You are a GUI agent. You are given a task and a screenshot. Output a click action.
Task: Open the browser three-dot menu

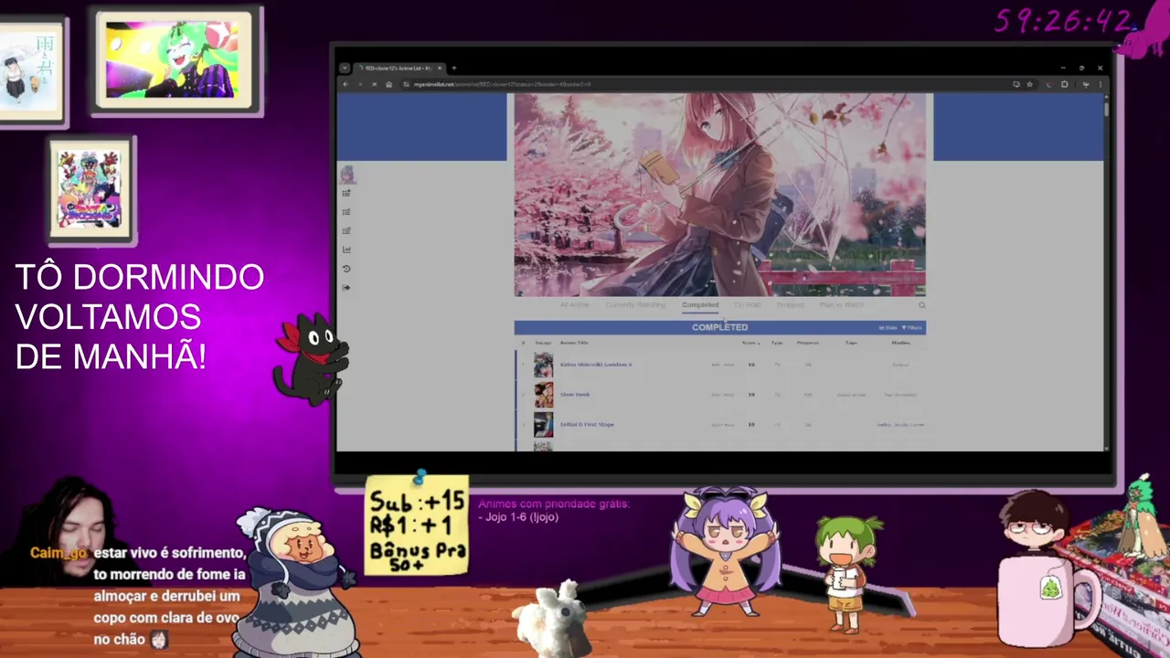(x=1100, y=84)
